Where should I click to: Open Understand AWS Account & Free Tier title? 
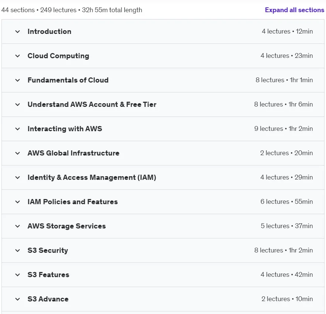pos(92,104)
